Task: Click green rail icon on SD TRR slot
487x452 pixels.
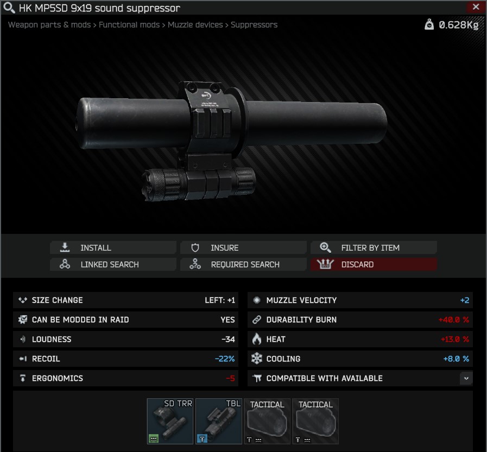Action: pyautogui.click(x=154, y=438)
